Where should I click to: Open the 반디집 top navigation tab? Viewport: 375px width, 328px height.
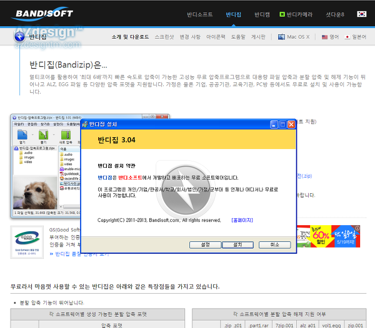click(233, 14)
